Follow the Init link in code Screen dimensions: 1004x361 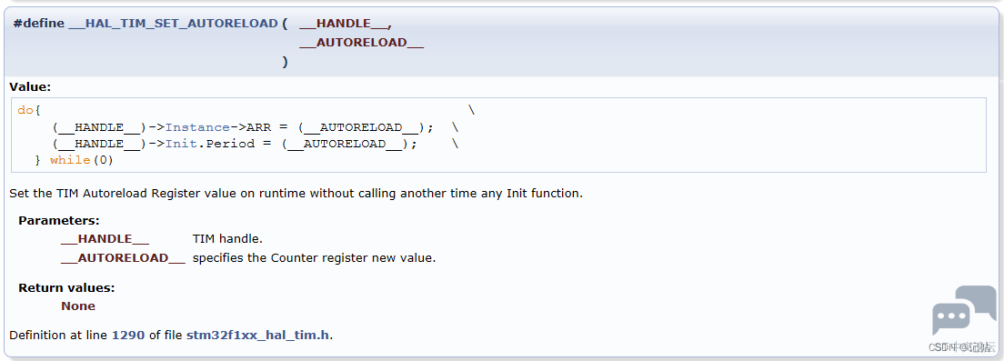pyautogui.click(x=181, y=144)
